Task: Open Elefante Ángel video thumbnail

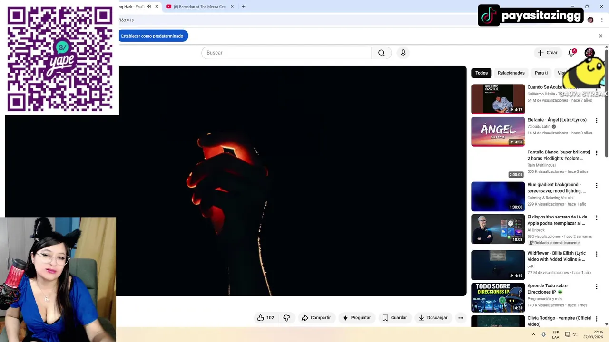Action: (498, 132)
